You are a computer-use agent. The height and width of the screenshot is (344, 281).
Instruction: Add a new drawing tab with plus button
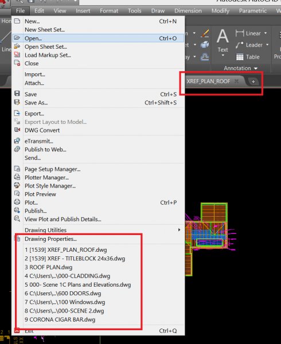(253, 81)
